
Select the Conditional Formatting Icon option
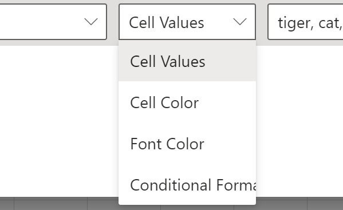pyautogui.click(x=187, y=185)
